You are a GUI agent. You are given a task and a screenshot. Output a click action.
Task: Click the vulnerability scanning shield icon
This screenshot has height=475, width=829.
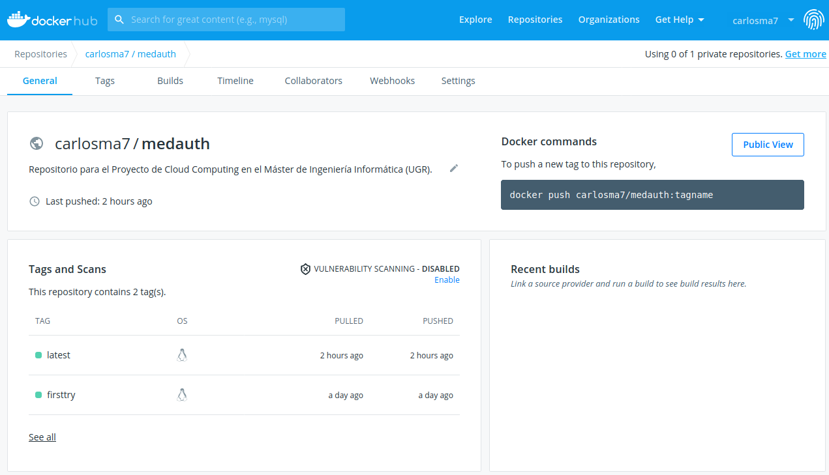pyautogui.click(x=305, y=268)
